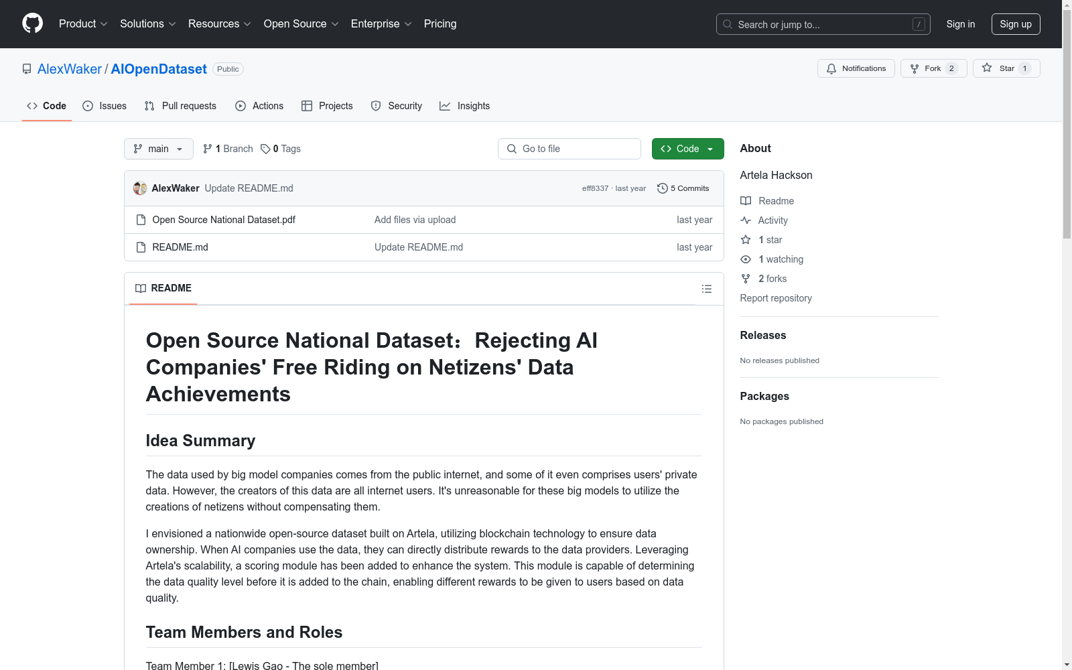Click the scrollbar up arrow
This screenshot has height=670, width=1072.
(x=1067, y=5)
